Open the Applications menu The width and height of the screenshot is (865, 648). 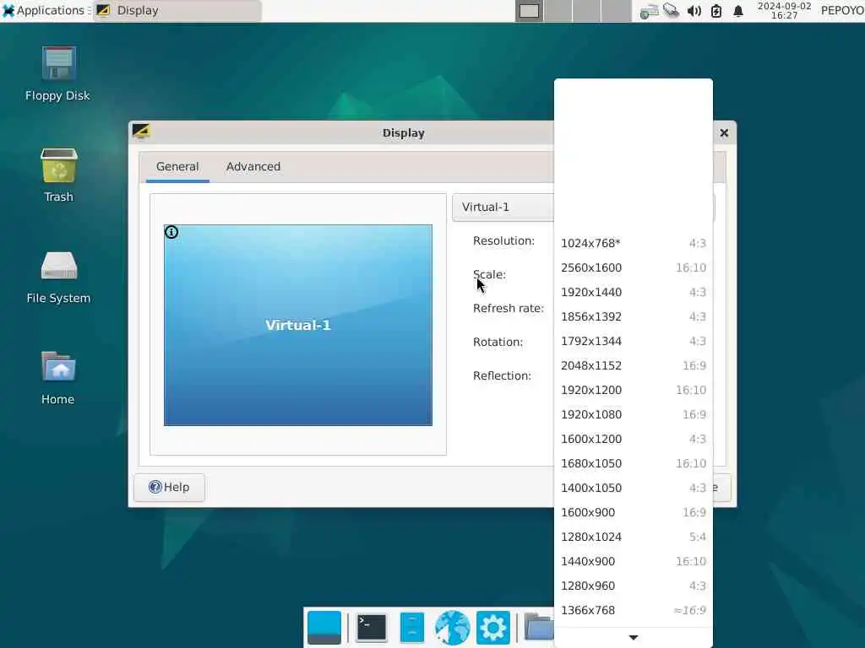point(46,10)
